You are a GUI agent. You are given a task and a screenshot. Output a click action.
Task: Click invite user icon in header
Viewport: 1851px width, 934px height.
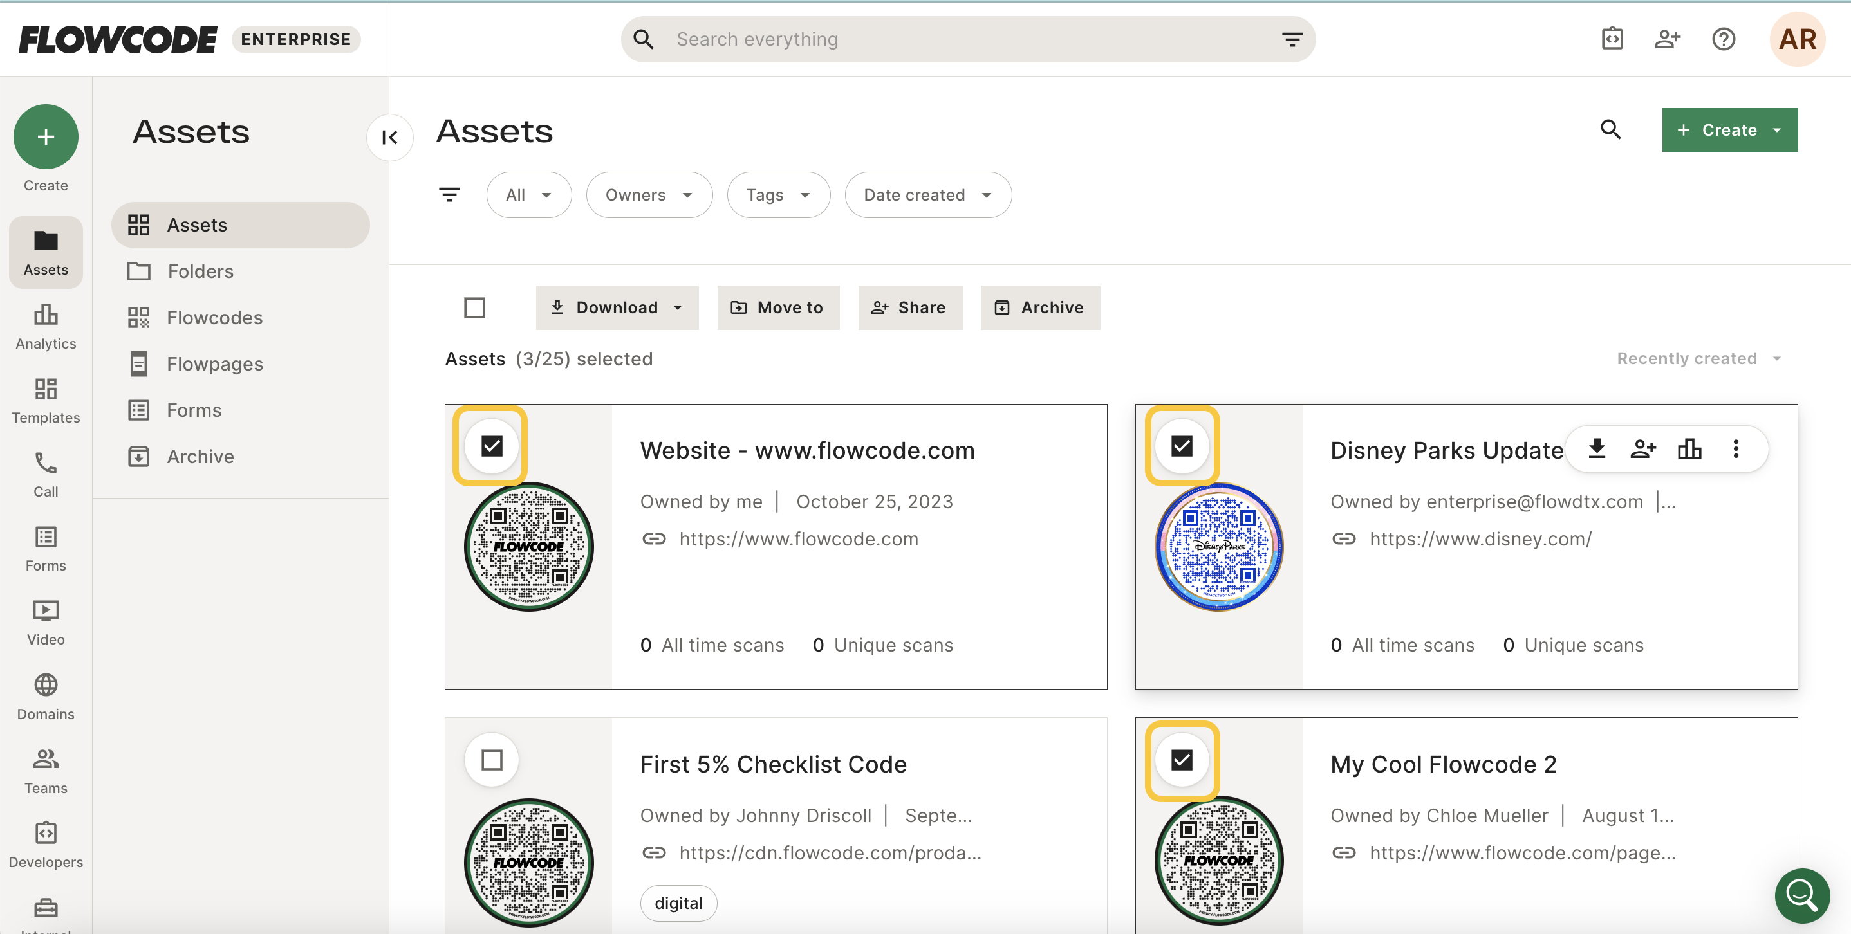(1667, 39)
